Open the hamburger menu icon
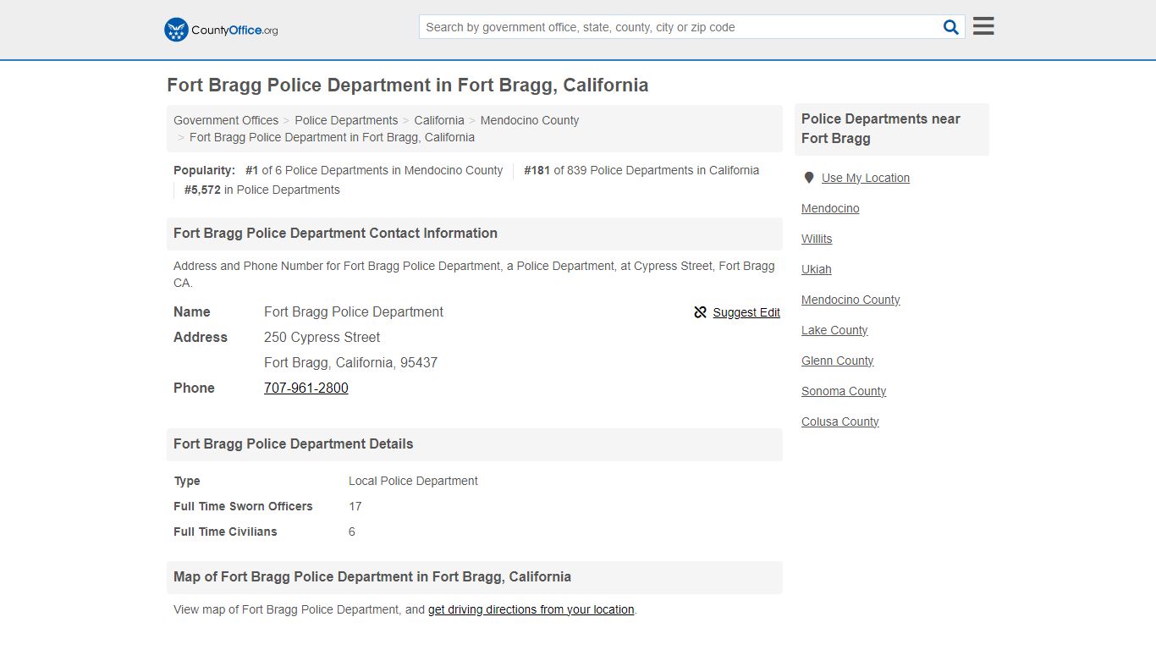This screenshot has width=1156, height=650. (x=983, y=26)
